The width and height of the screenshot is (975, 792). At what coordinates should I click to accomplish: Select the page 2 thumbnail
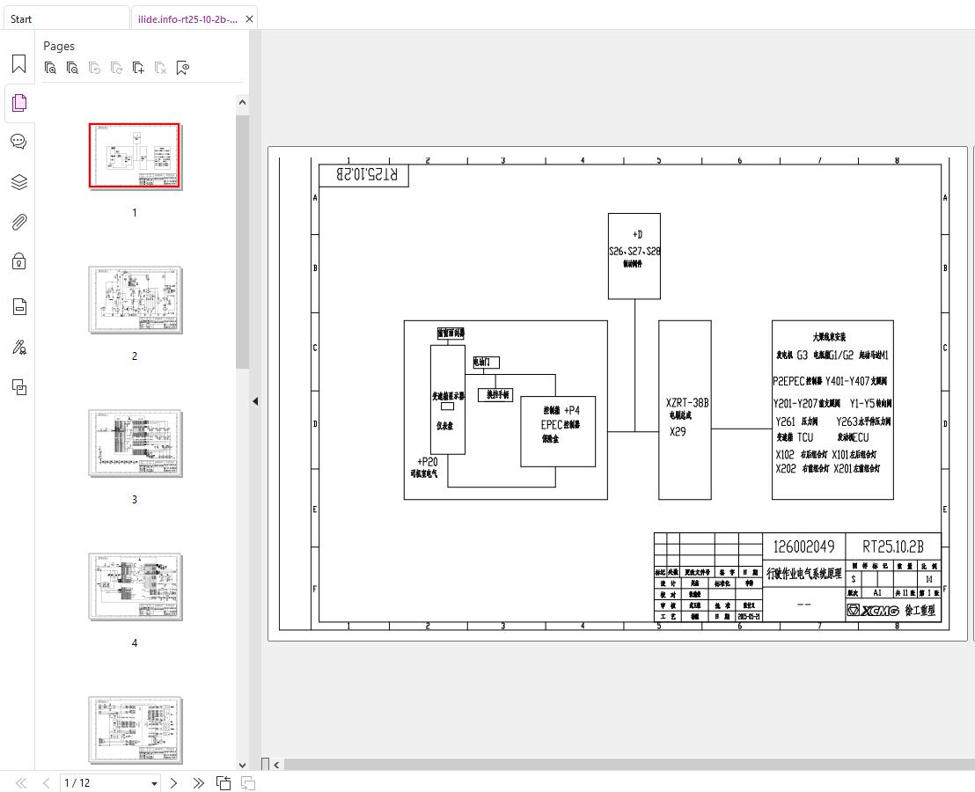[134, 299]
